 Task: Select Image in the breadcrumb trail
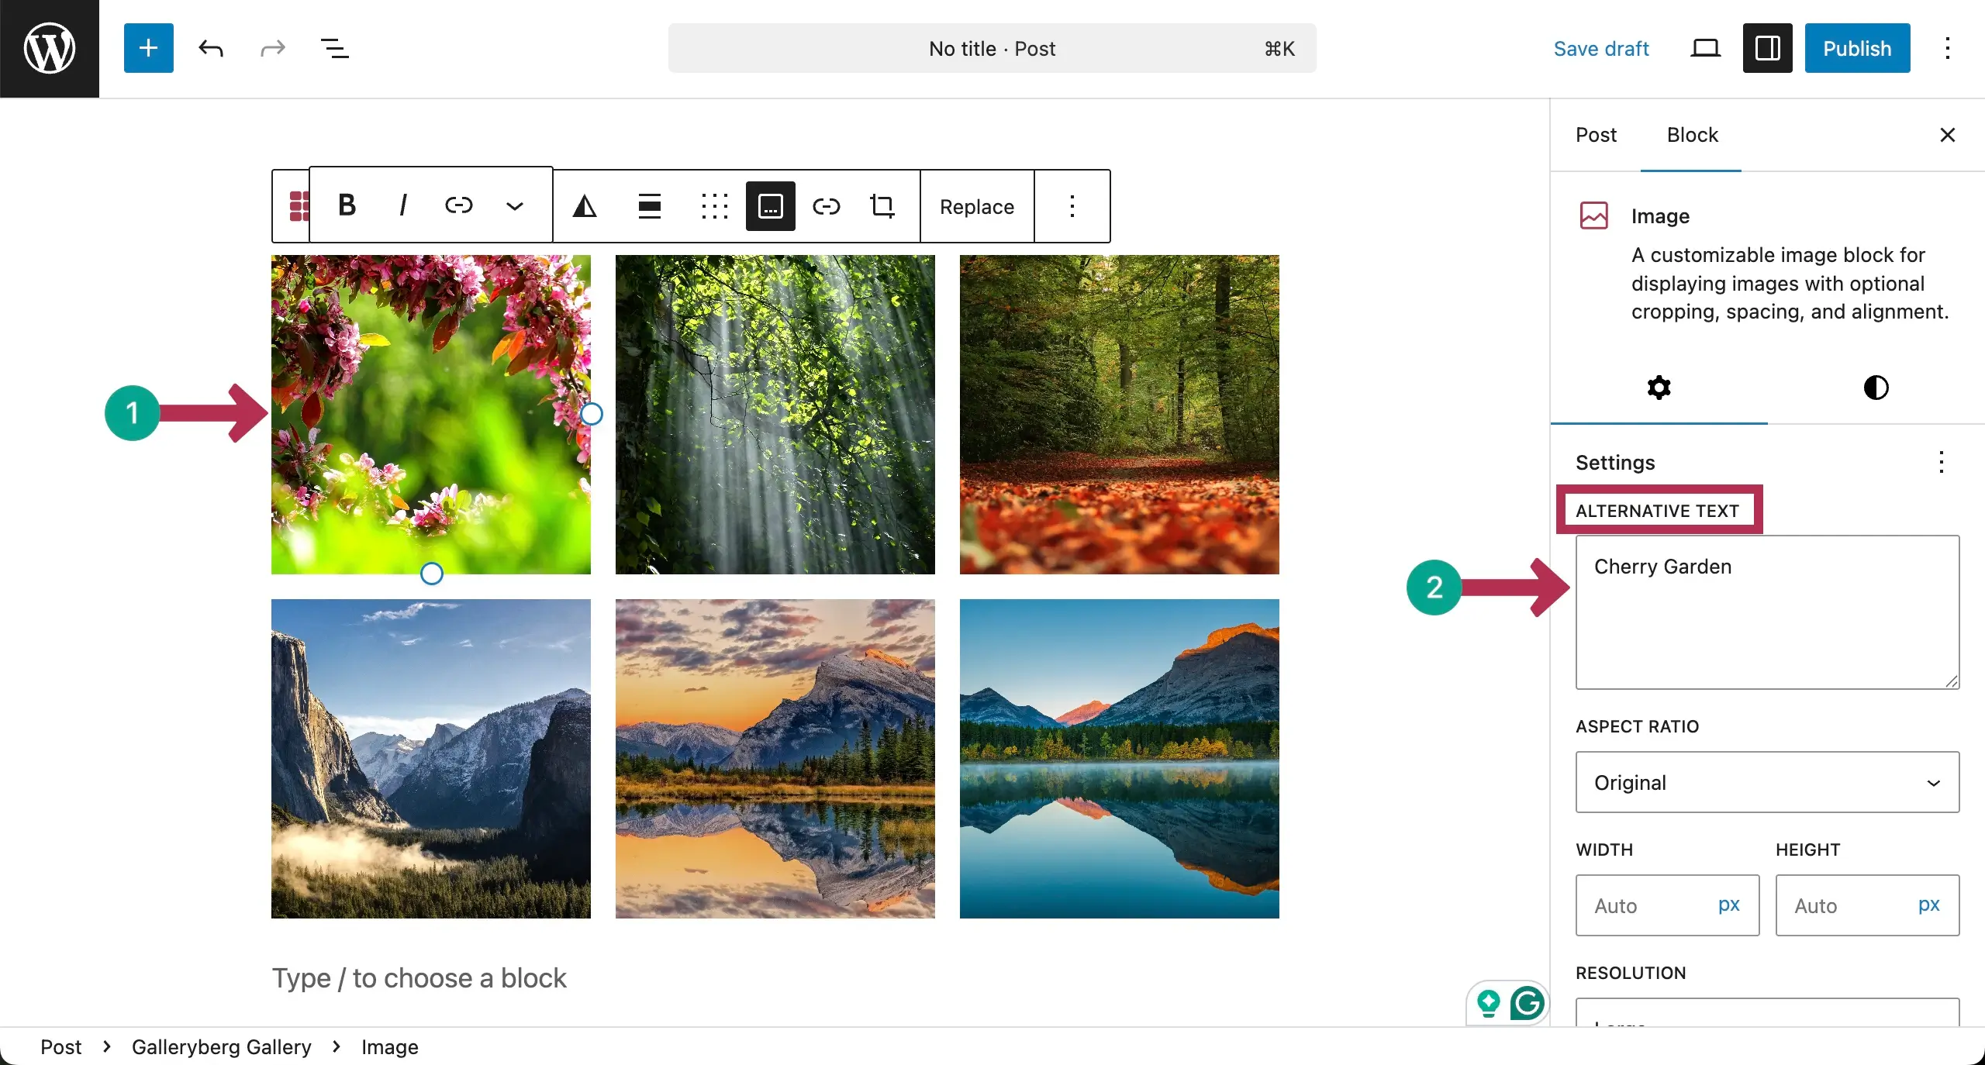click(389, 1047)
